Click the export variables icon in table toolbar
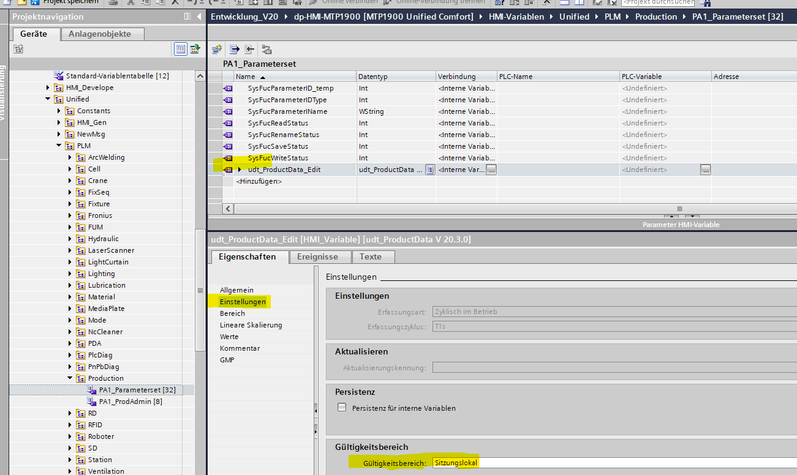Image resolution: width=797 pixels, height=475 pixels. (x=234, y=50)
